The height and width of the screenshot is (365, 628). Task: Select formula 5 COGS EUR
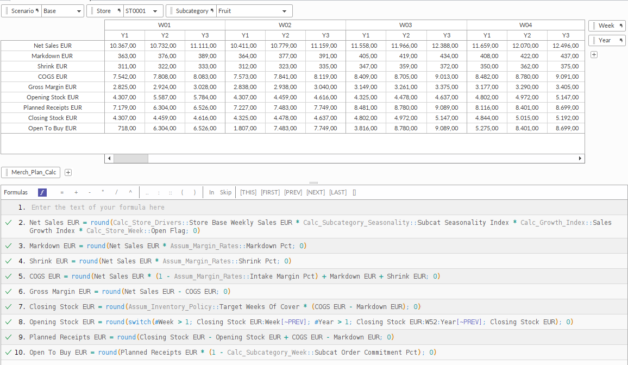(314, 276)
